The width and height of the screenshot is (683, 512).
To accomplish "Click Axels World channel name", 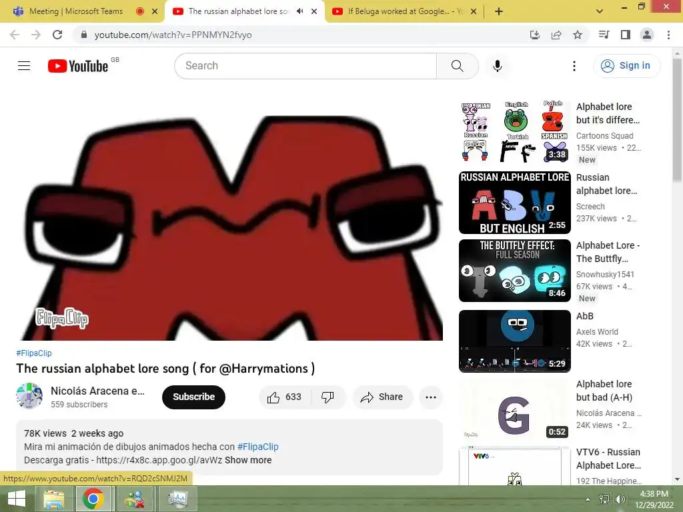I will (597, 332).
